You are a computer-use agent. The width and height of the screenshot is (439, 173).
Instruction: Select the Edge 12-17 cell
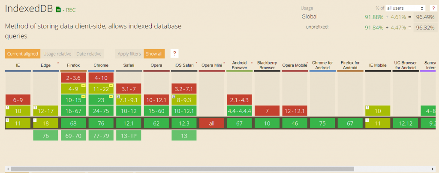tap(45, 111)
